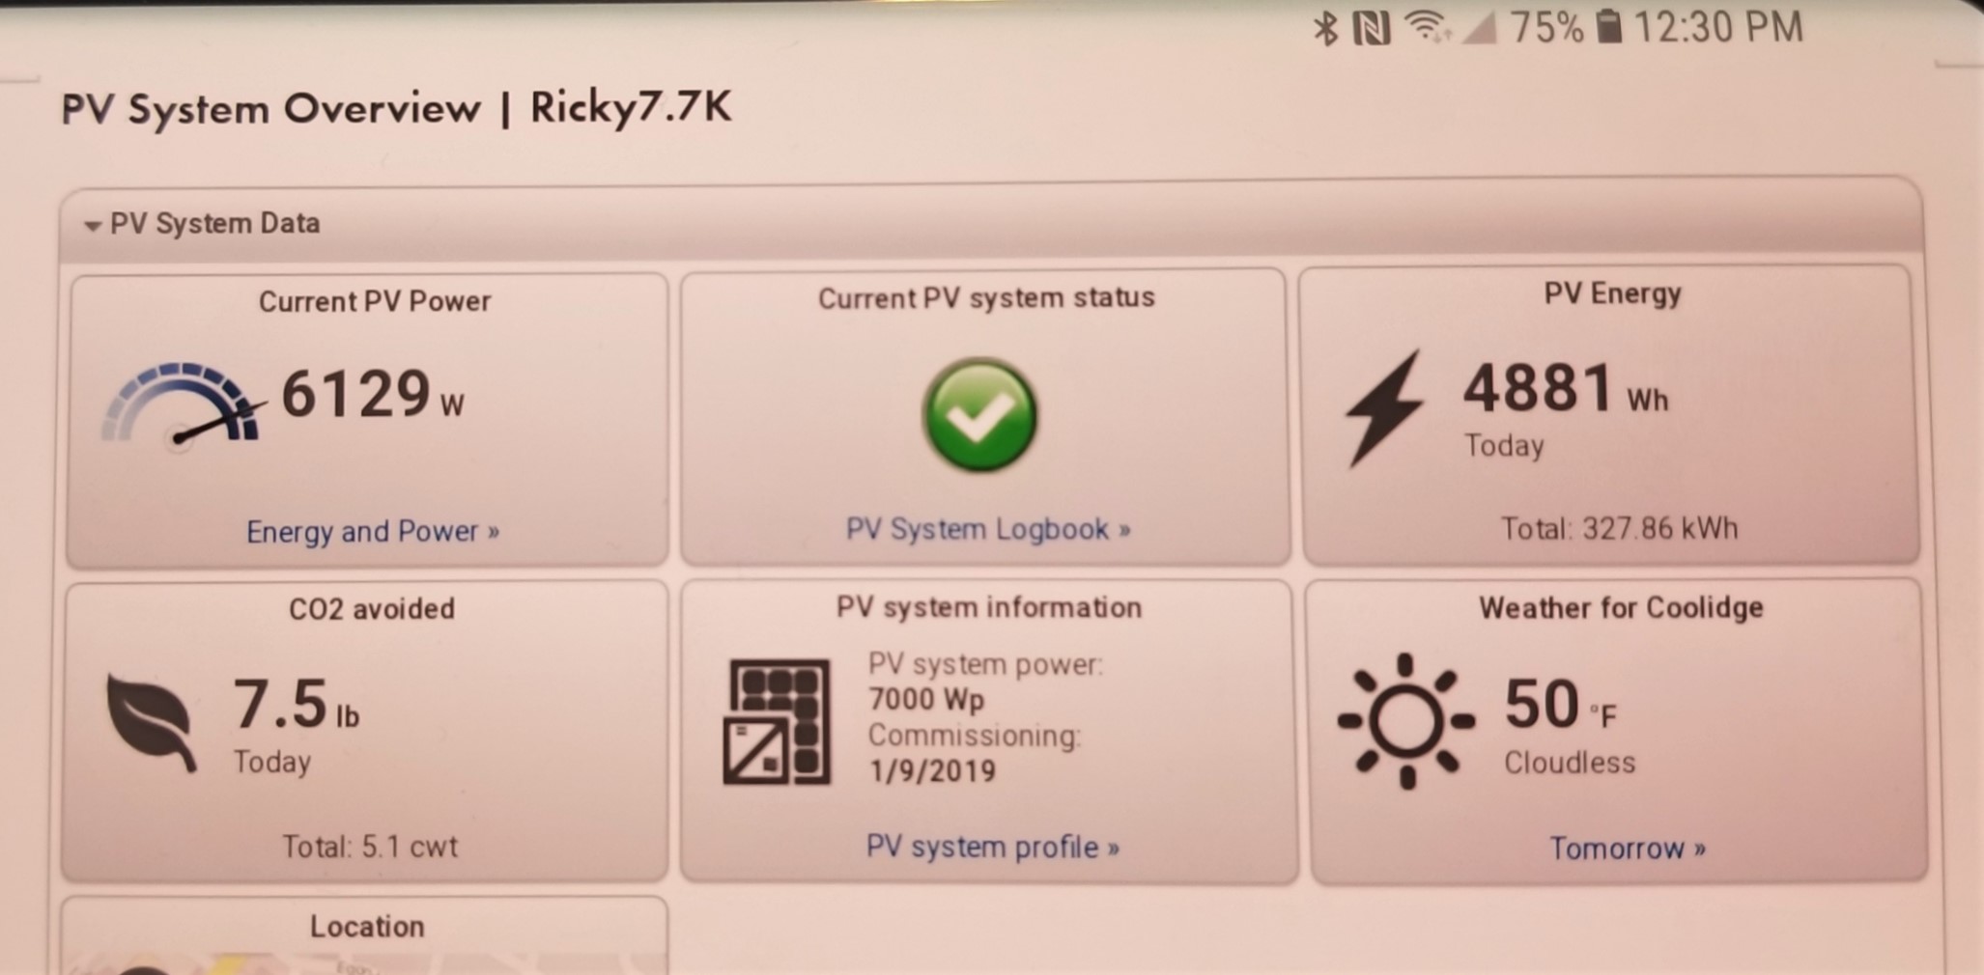Screen dimensions: 1984x975
Task: Click the 6129 W power reading
Action: [373, 395]
